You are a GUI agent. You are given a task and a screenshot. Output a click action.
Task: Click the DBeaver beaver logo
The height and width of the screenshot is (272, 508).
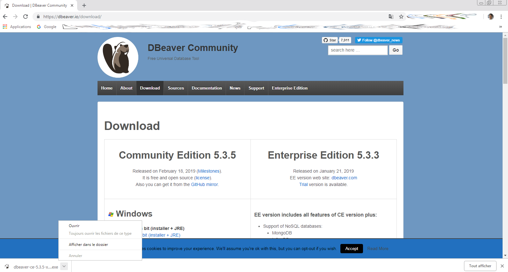pos(118,57)
